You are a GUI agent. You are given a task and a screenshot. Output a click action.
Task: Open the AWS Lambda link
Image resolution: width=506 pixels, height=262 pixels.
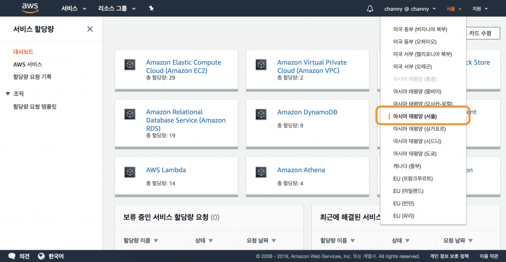coord(166,170)
